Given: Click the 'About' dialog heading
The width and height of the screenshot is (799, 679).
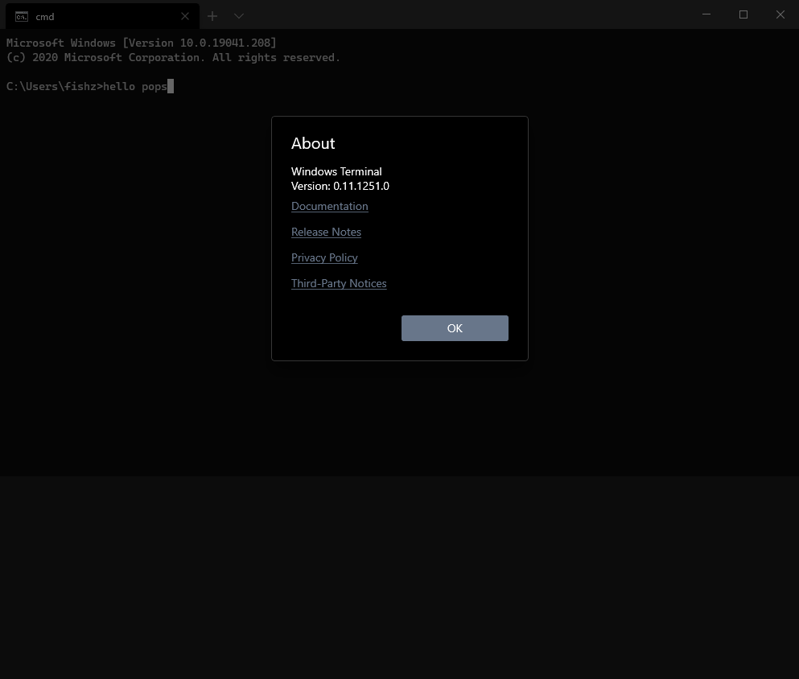Looking at the screenshot, I should 313,144.
